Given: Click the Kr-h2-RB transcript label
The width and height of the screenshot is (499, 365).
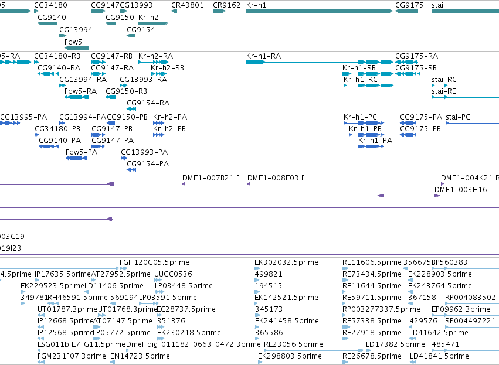Looking at the screenshot, I should click(x=167, y=68).
